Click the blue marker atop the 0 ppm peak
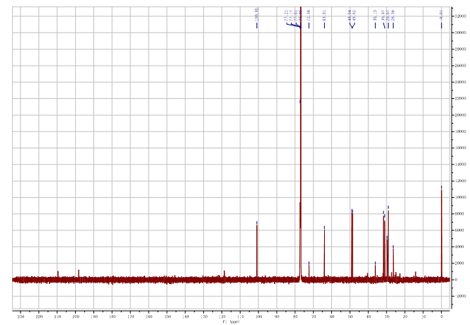470x325 pixels. (x=442, y=187)
